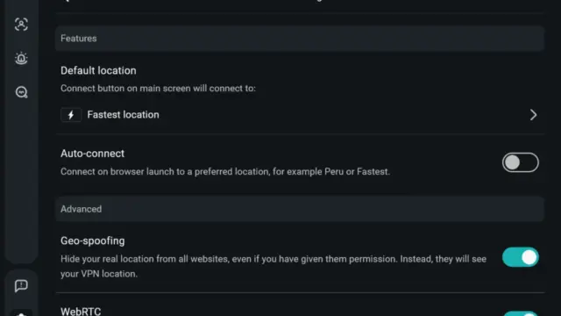Image resolution: width=561 pixels, height=316 pixels.
Task: Click the feedback speech-bubble icon
Action: [21, 285]
